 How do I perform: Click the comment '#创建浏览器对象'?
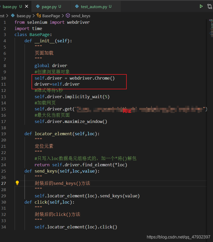point(52,72)
